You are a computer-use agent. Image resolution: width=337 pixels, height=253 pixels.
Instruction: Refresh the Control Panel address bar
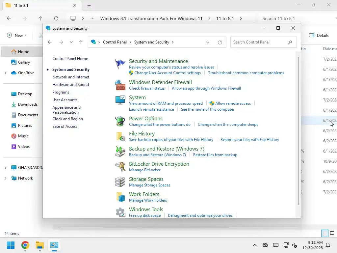(x=220, y=42)
